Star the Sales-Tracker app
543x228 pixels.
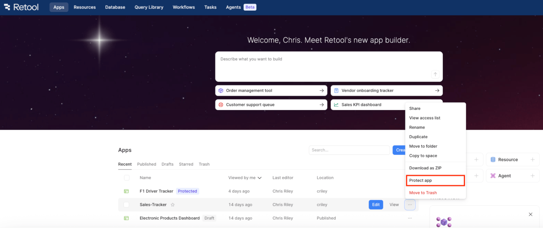(173, 205)
